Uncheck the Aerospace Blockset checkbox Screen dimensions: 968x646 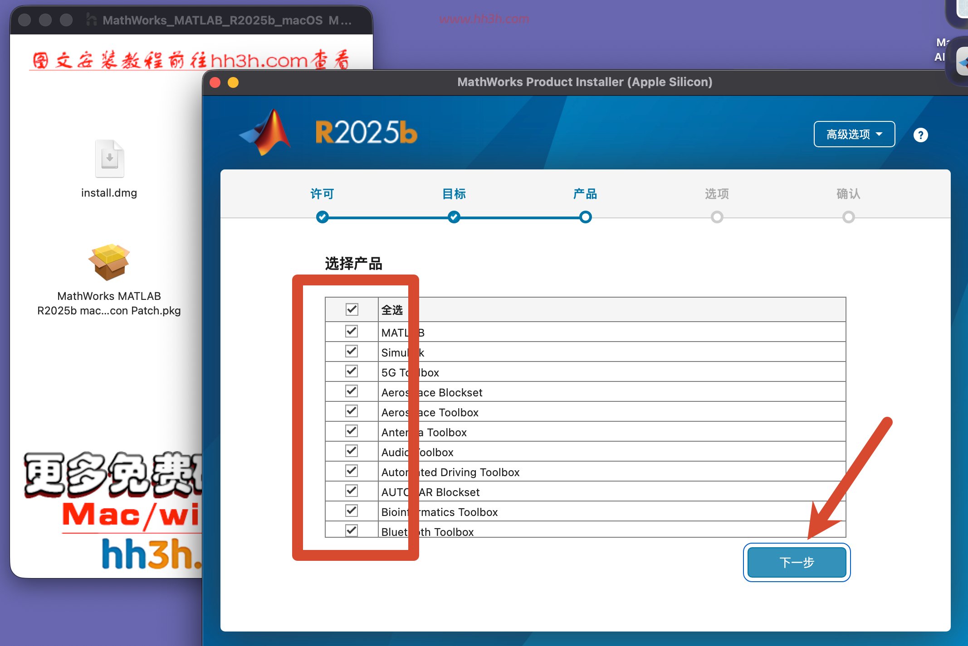[x=352, y=391]
